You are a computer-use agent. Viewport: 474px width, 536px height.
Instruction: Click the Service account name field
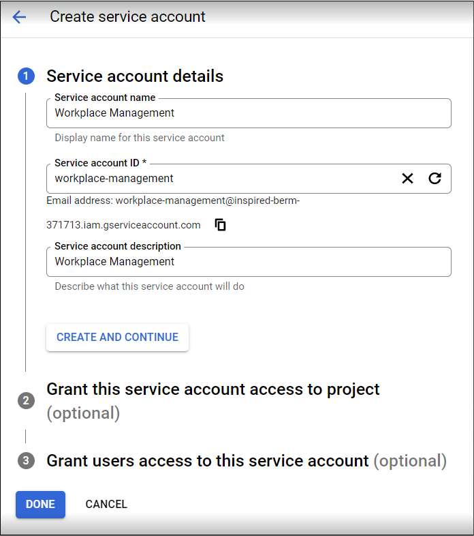click(249, 113)
